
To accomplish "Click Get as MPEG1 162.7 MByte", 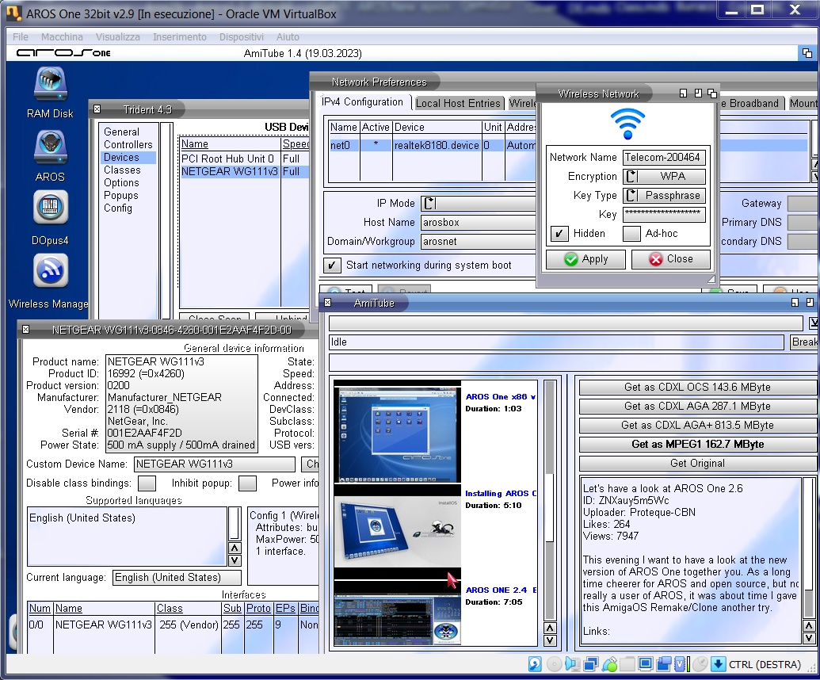I will click(697, 445).
